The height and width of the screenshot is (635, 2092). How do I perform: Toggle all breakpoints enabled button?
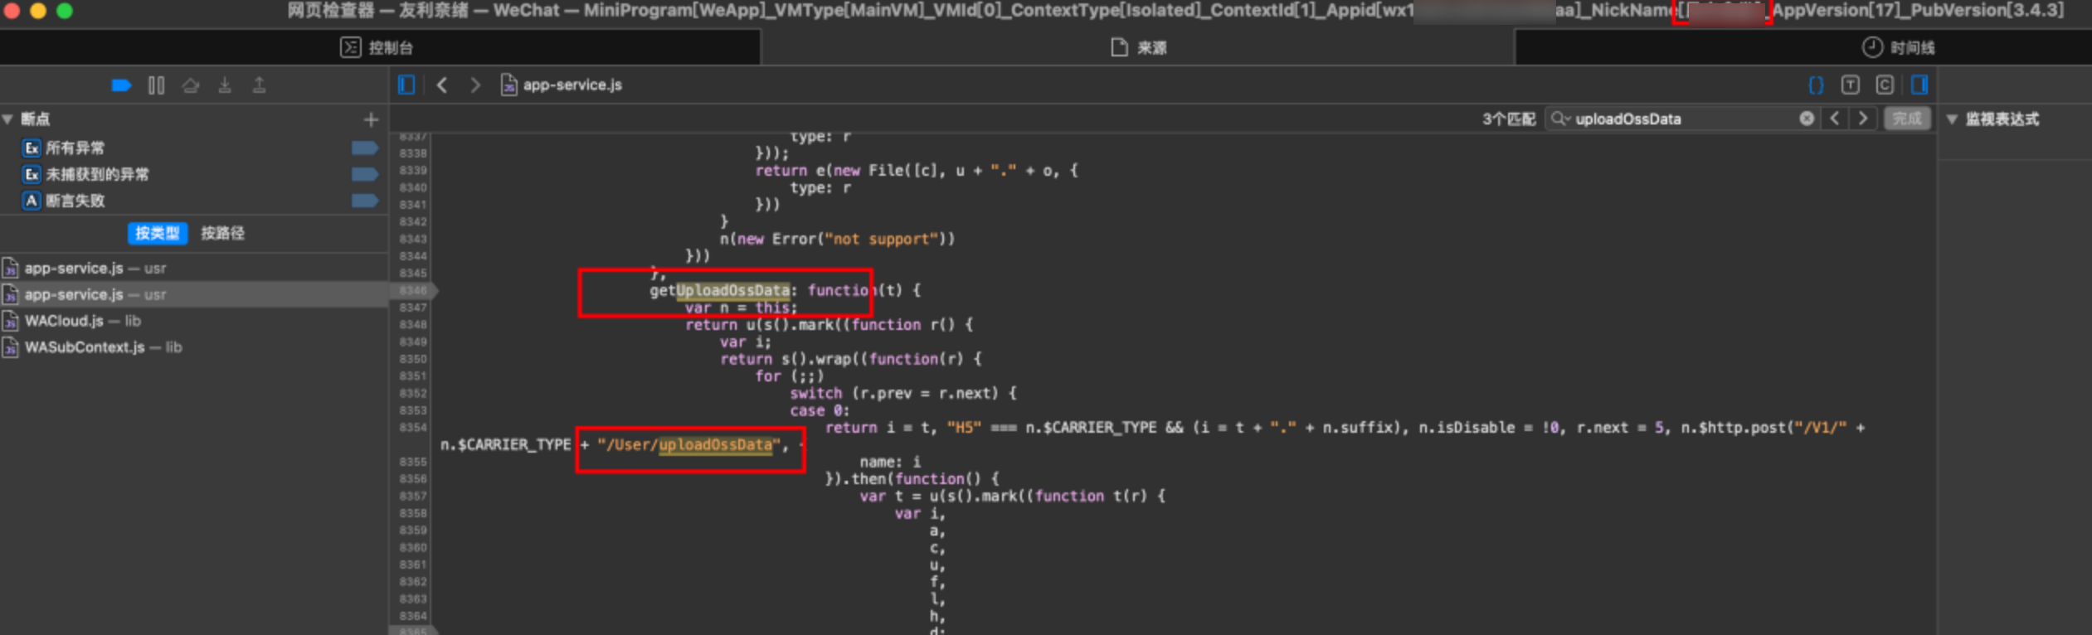pos(121,85)
